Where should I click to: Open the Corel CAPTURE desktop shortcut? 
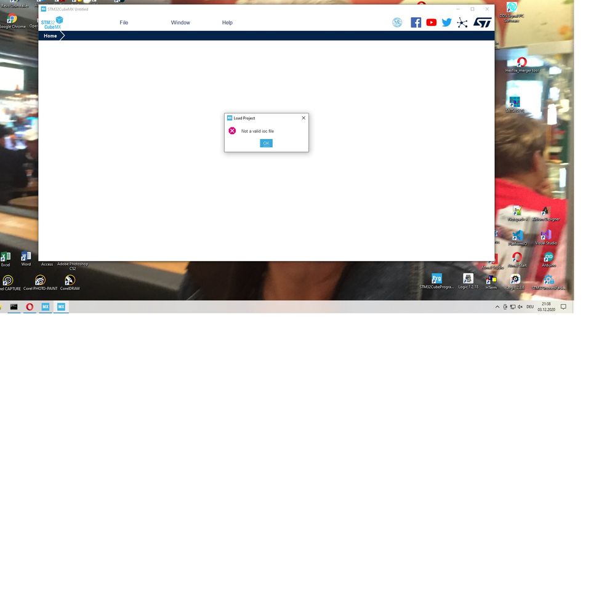pos(9,283)
